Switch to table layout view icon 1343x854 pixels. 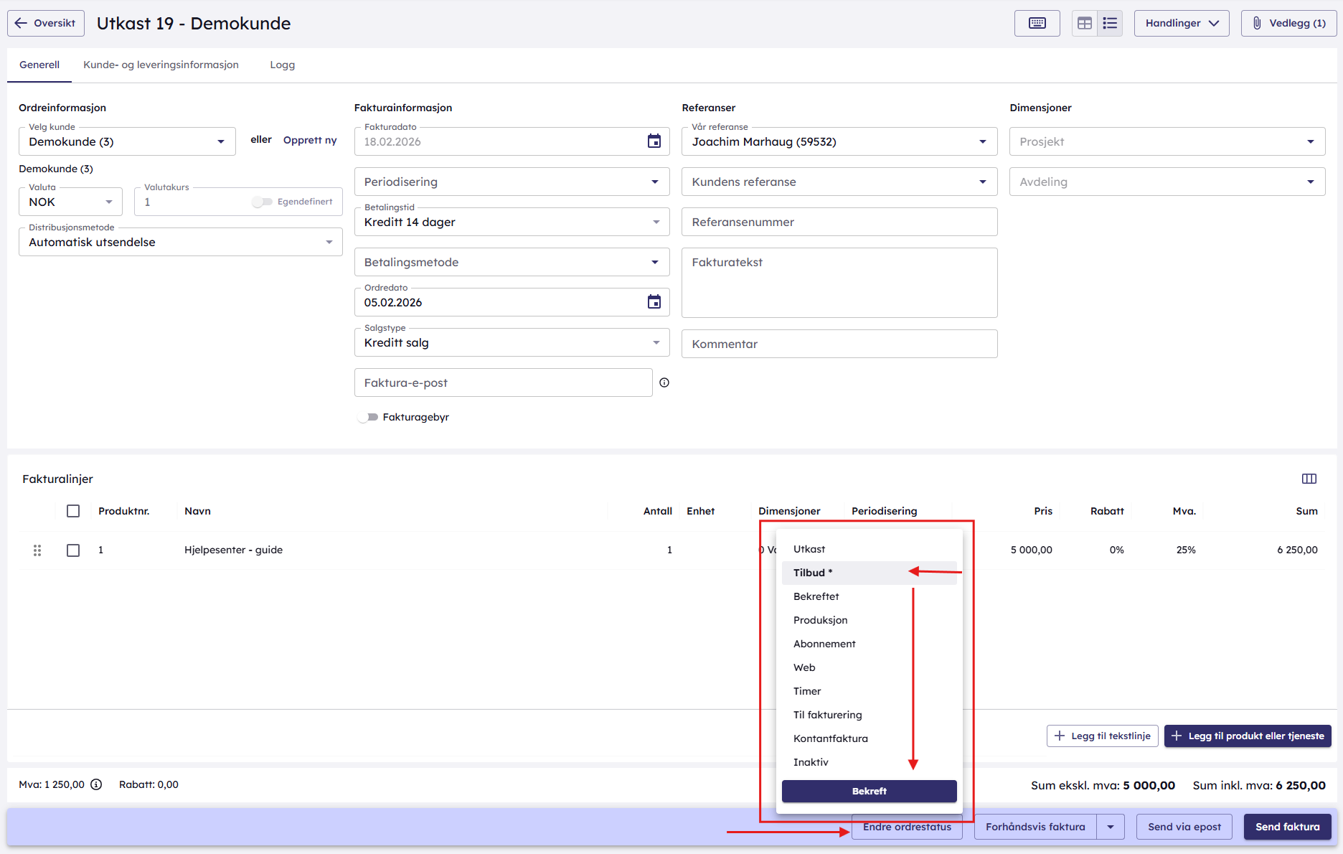[1085, 23]
